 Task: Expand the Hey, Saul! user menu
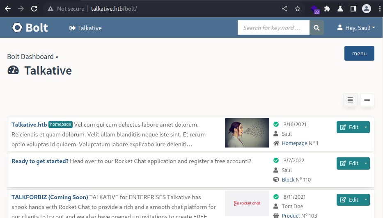click(356, 28)
